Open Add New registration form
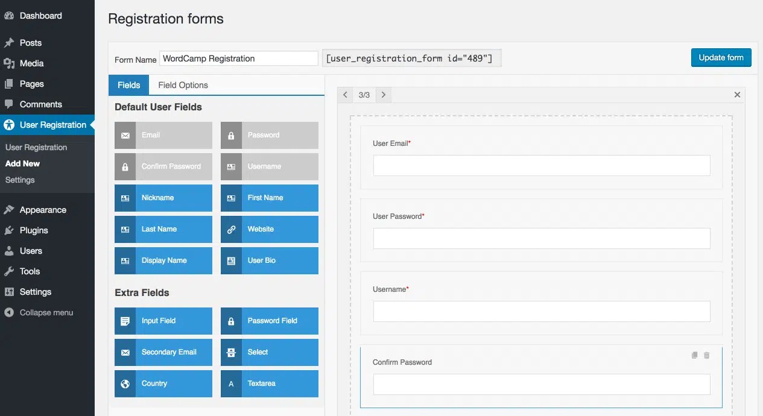This screenshot has width=763, height=416. pos(23,163)
